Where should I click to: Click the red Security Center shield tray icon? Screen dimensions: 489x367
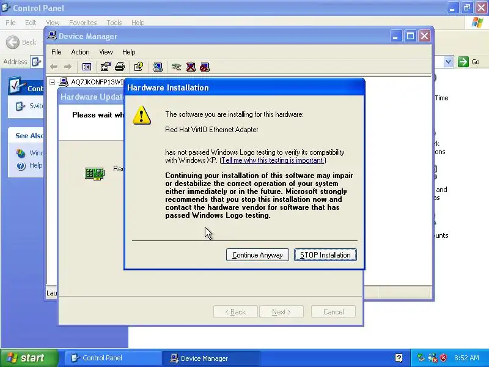[443, 358]
